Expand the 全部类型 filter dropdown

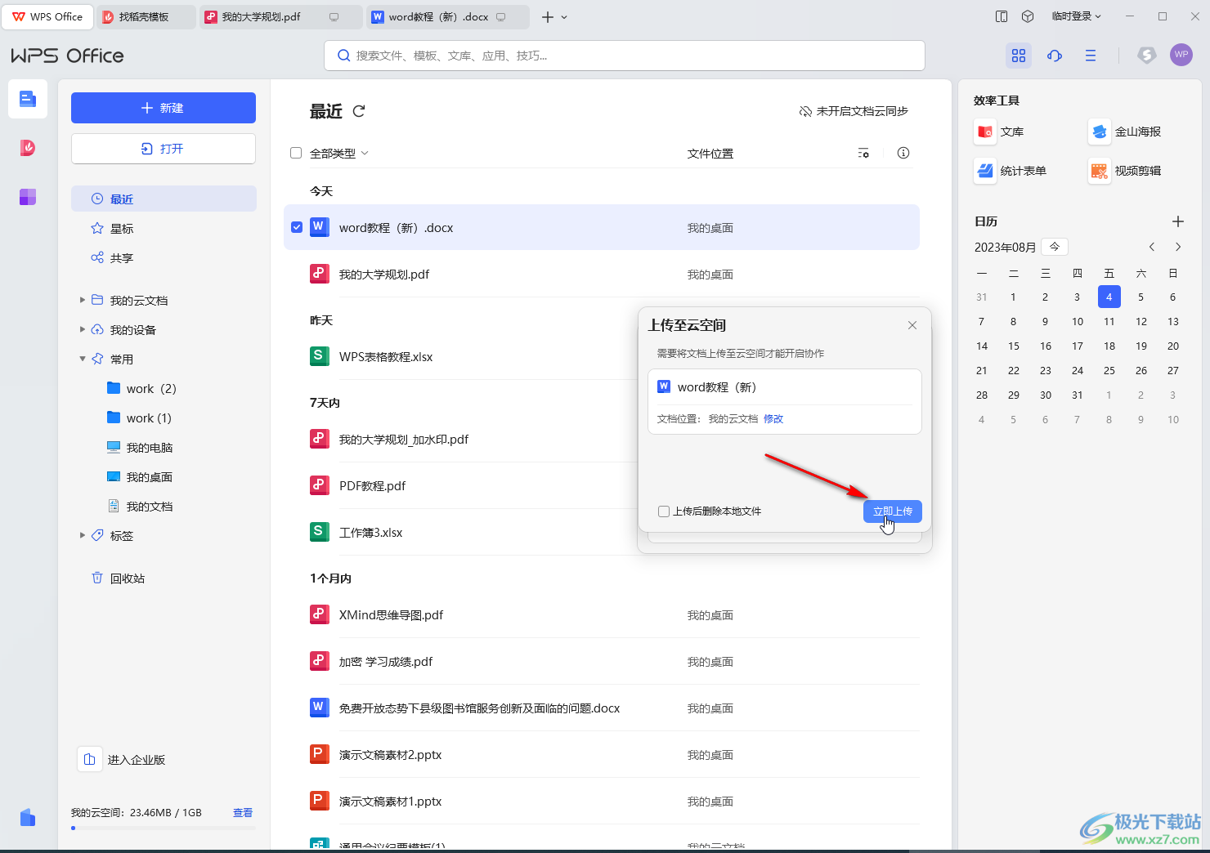coord(365,153)
